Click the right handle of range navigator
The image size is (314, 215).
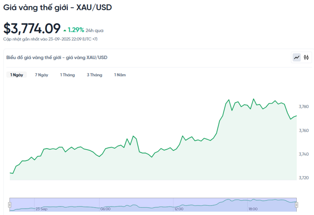(296, 204)
